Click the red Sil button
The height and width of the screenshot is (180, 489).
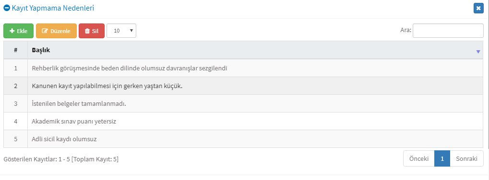pyautogui.click(x=92, y=31)
